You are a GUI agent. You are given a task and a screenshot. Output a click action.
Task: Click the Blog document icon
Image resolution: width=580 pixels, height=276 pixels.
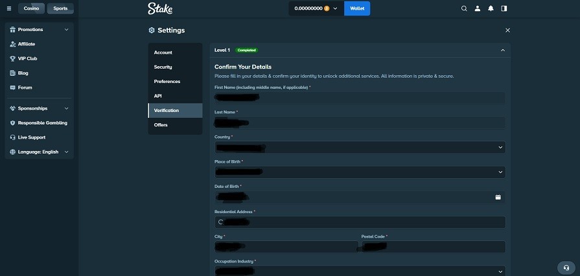12,73
